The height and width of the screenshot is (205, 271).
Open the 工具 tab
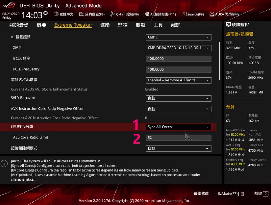pyautogui.click(x=158, y=25)
